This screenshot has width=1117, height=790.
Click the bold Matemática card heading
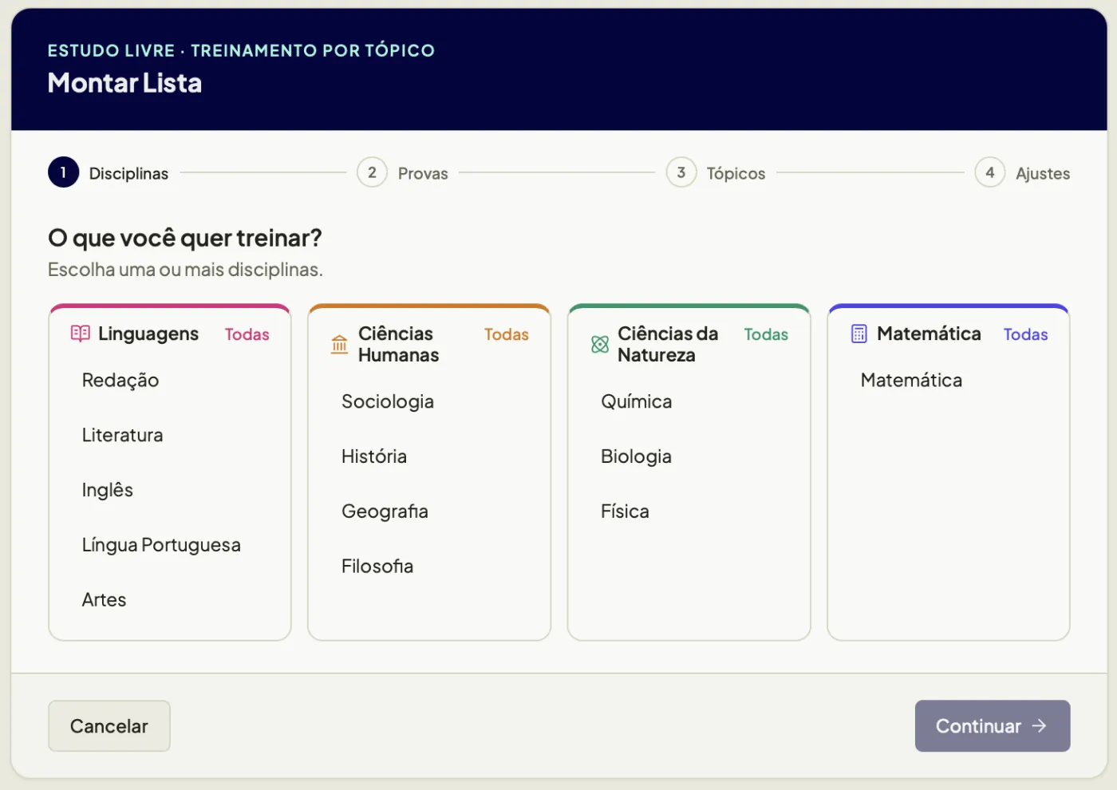[929, 334]
